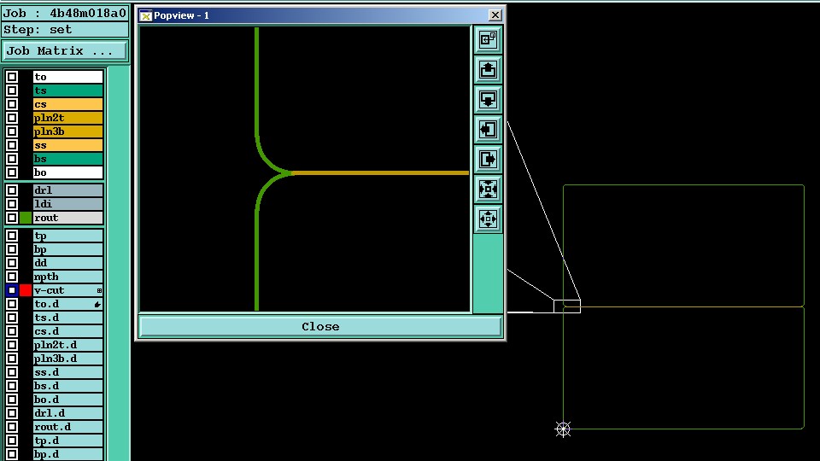Select the 'bs.d' layer name
820x461 pixels.
click(x=68, y=386)
